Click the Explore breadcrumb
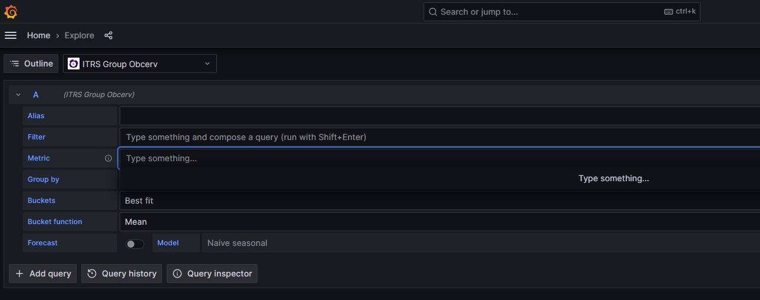This screenshot has width=760, height=300. point(80,35)
